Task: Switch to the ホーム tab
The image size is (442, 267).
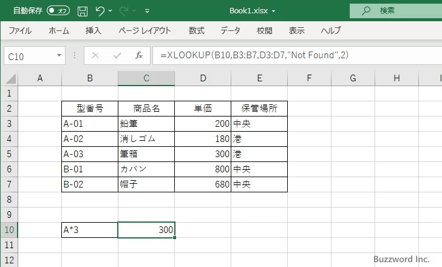Action: pos(59,30)
